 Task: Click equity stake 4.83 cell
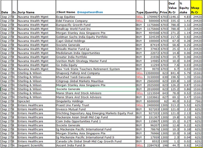[185, 17]
